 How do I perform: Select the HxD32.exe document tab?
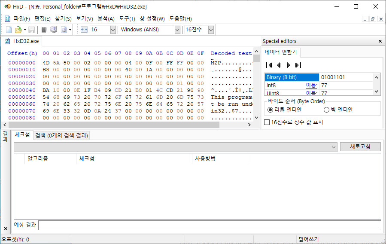[x=21, y=41]
